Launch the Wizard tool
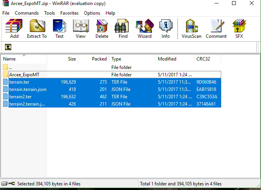Viewport: 261px width, 190px height. coord(144,29)
